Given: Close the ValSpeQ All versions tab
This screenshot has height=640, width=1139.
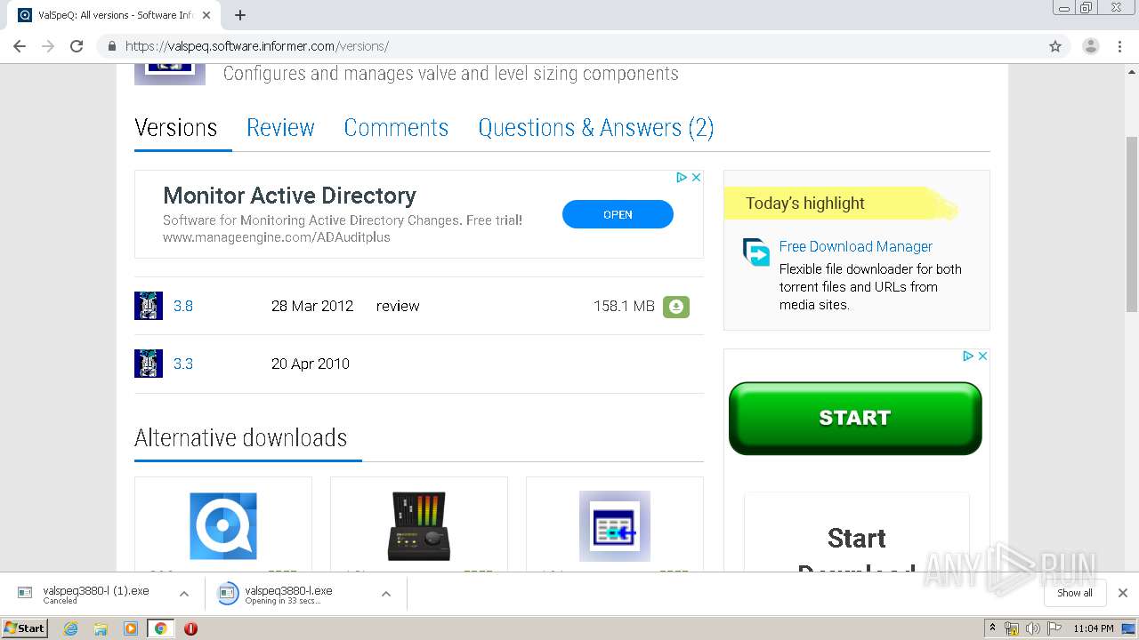Looking at the screenshot, I should pyautogui.click(x=206, y=15).
